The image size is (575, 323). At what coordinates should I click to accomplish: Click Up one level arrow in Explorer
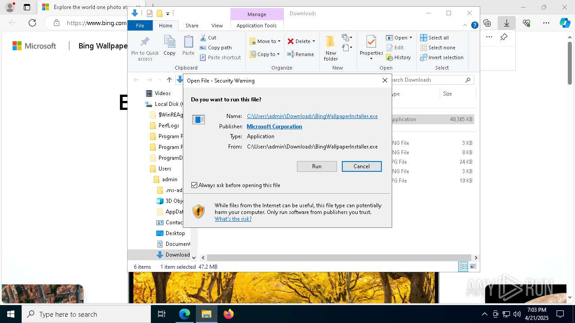click(169, 80)
